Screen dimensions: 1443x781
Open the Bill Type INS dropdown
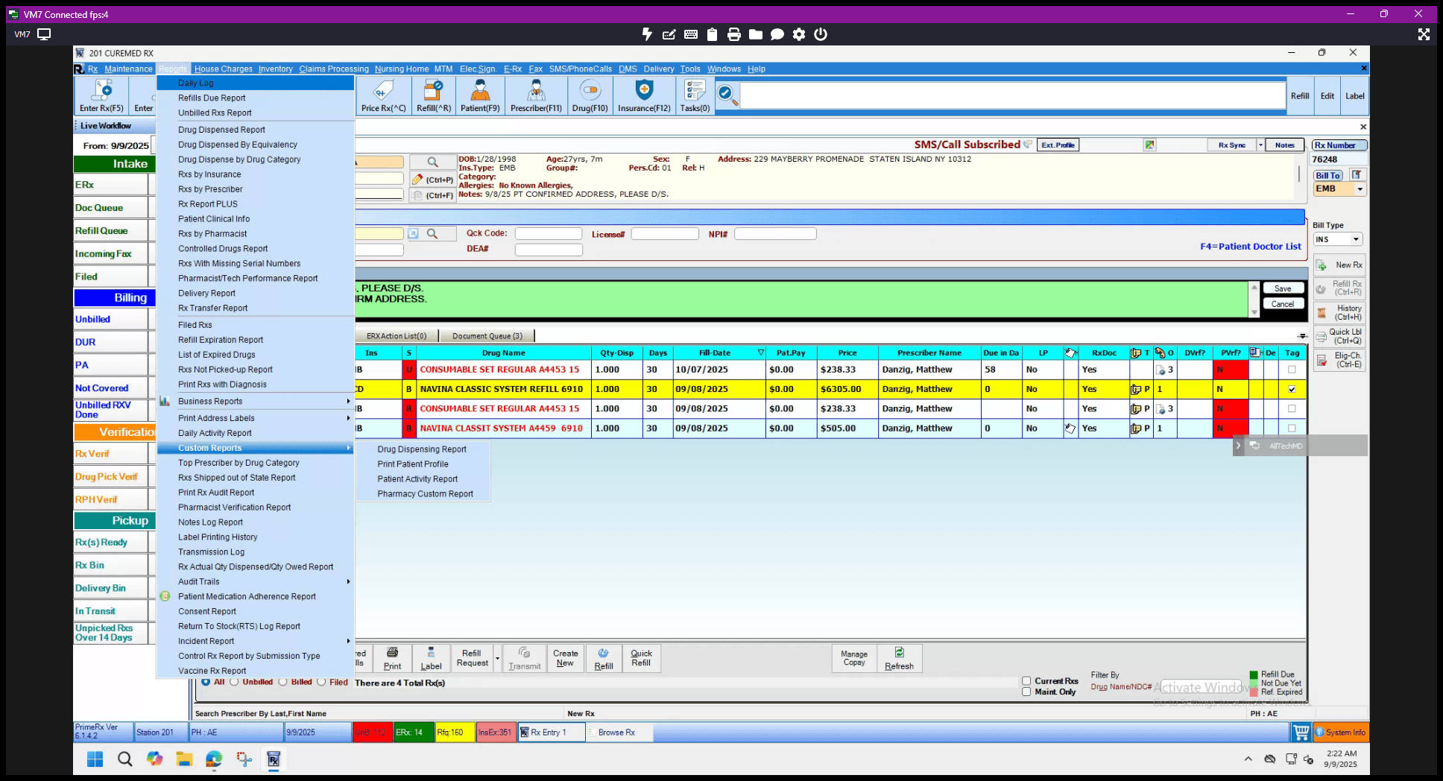click(1356, 239)
